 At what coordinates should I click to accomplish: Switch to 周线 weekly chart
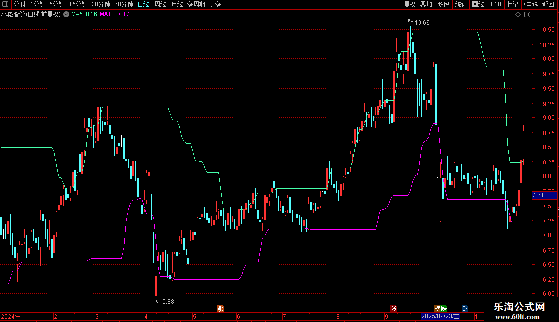160,4
